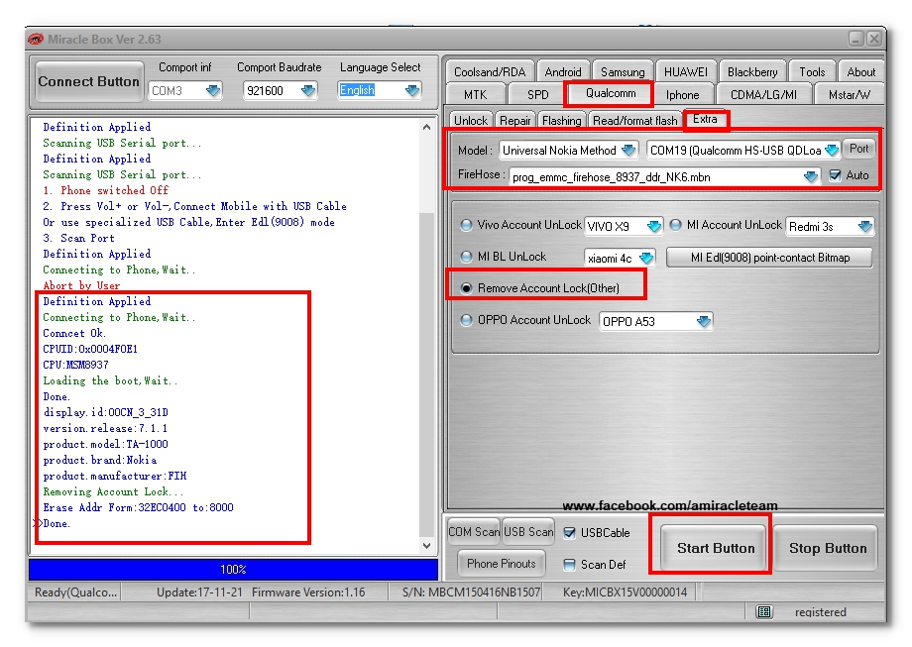912x647 pixels.
Task: Open the Tools tab
Action: 812,71
